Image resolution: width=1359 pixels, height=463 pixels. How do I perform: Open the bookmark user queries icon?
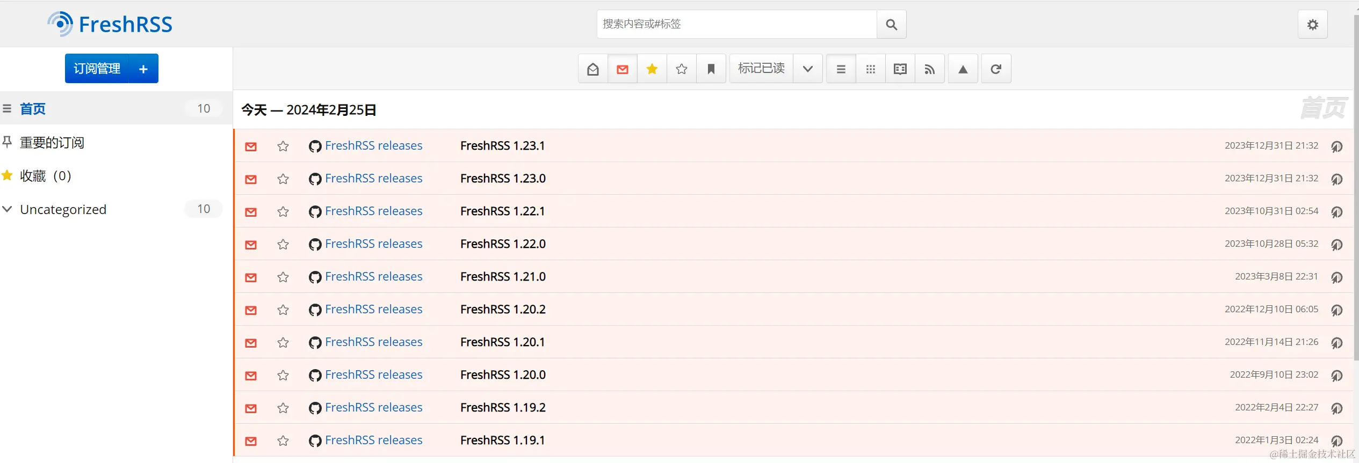point(711,69)
